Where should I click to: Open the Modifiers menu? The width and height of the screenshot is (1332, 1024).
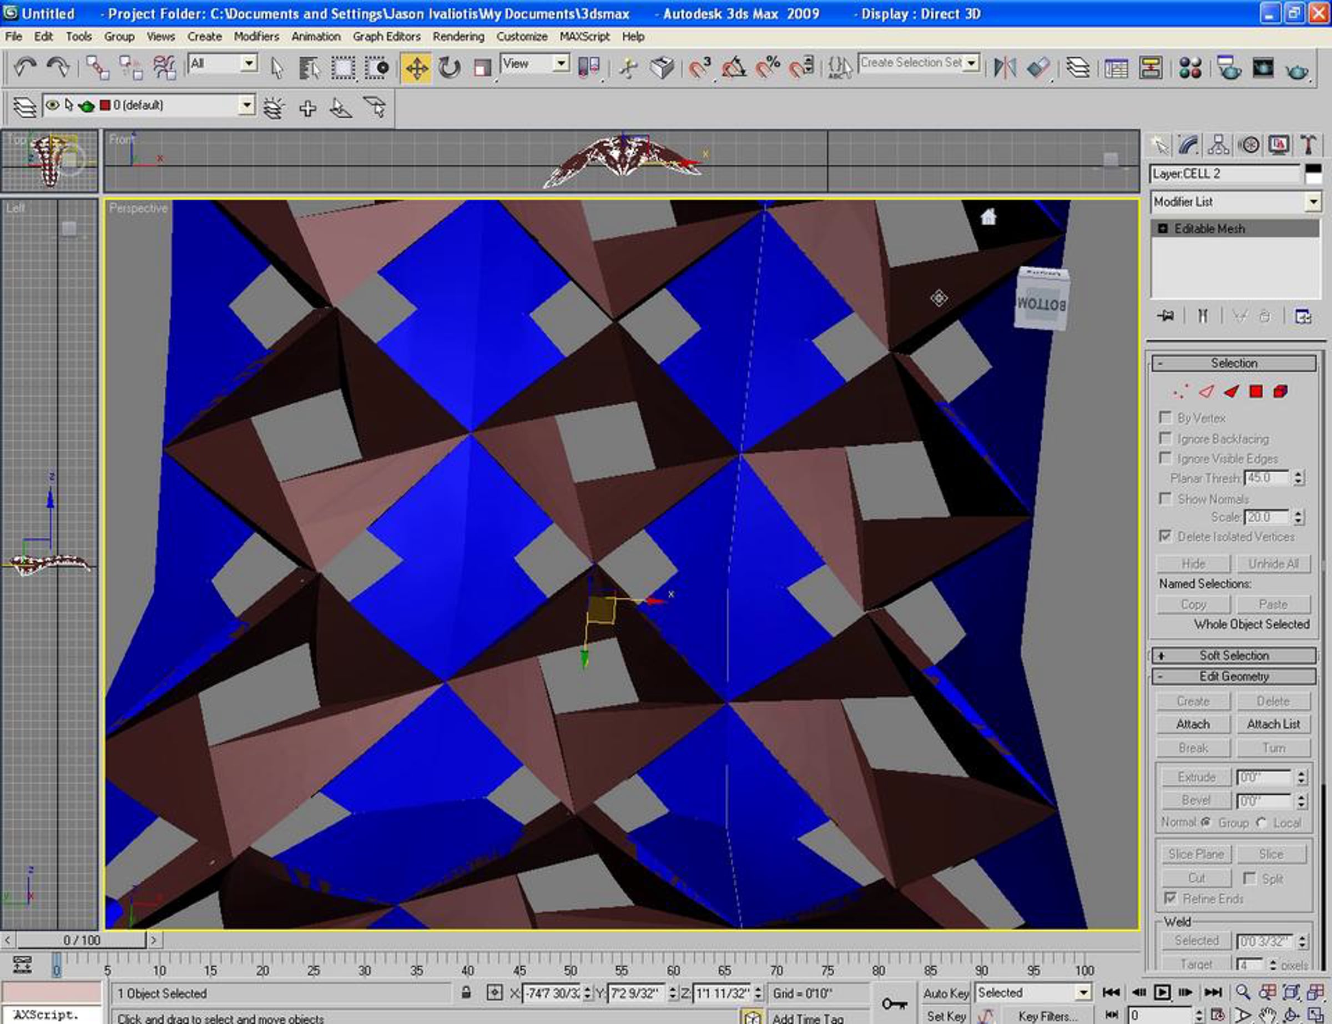point(256,37)
